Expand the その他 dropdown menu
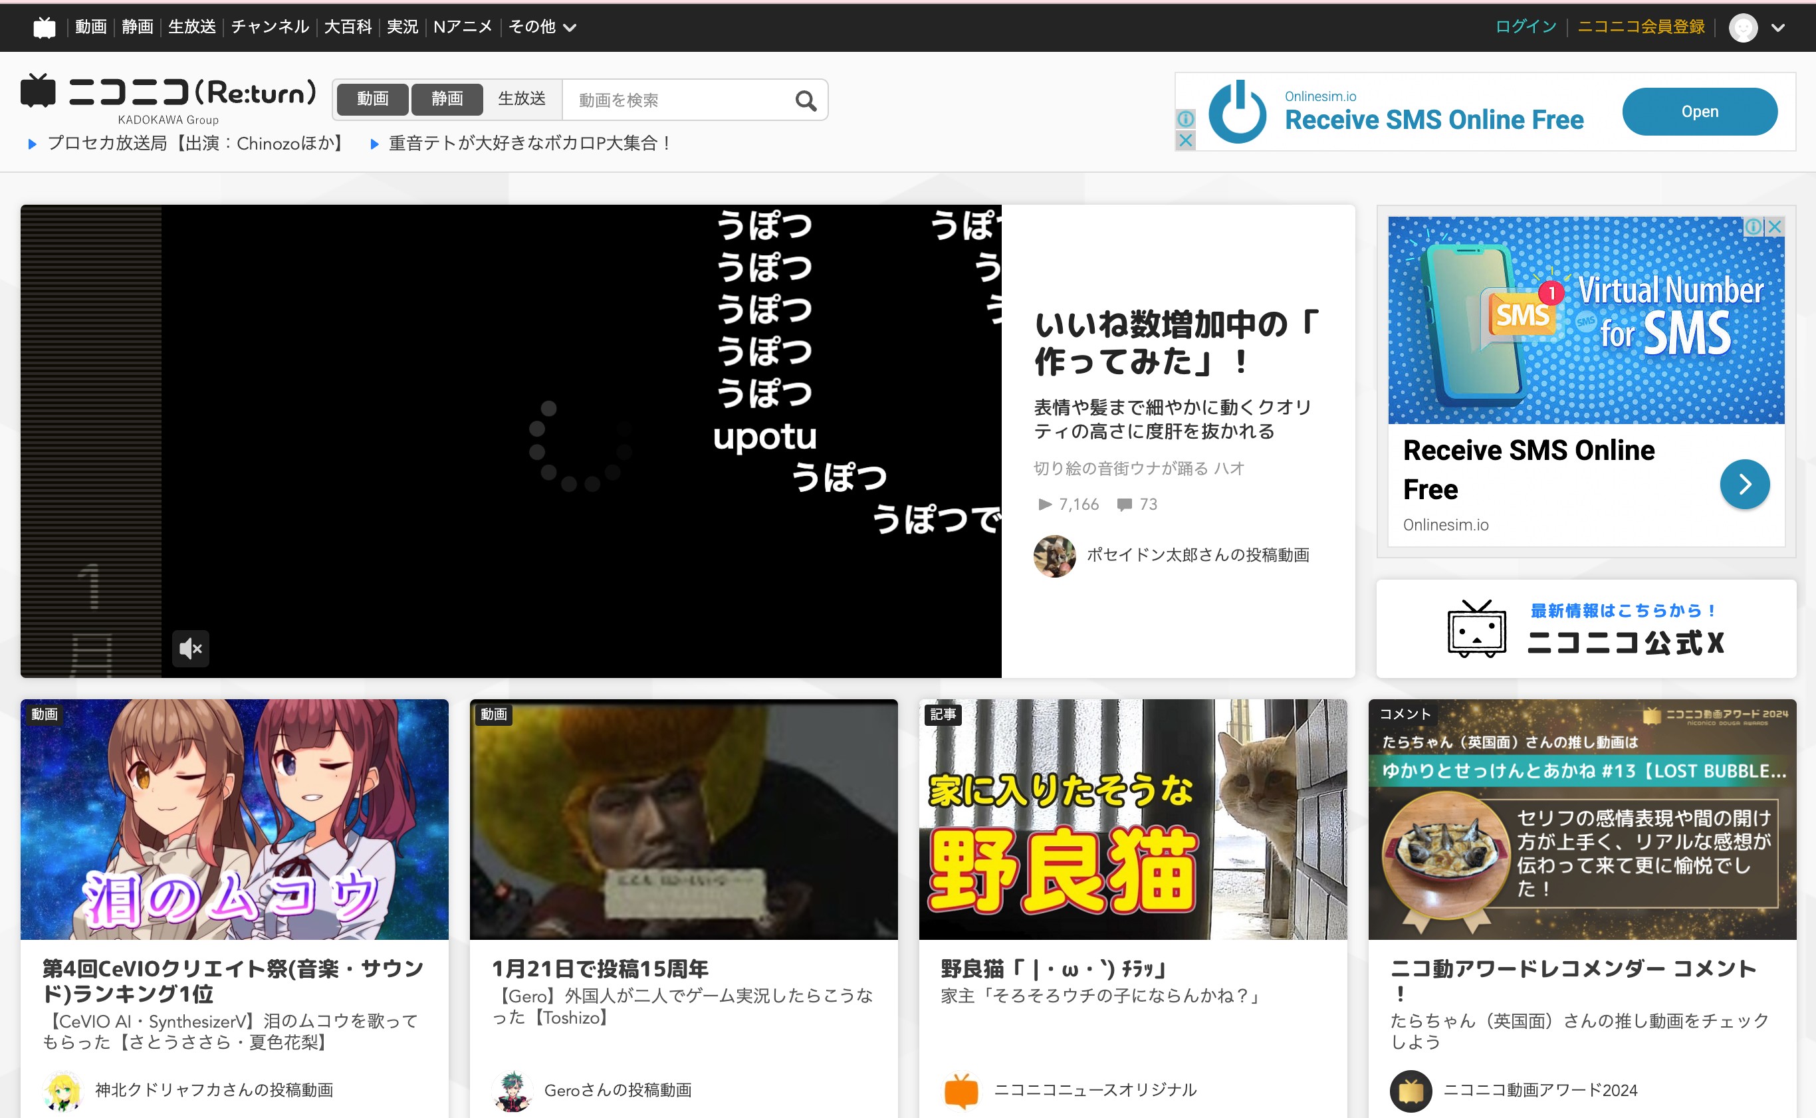This screenshot has height=1118, width=1816. [x=542, y=27]
